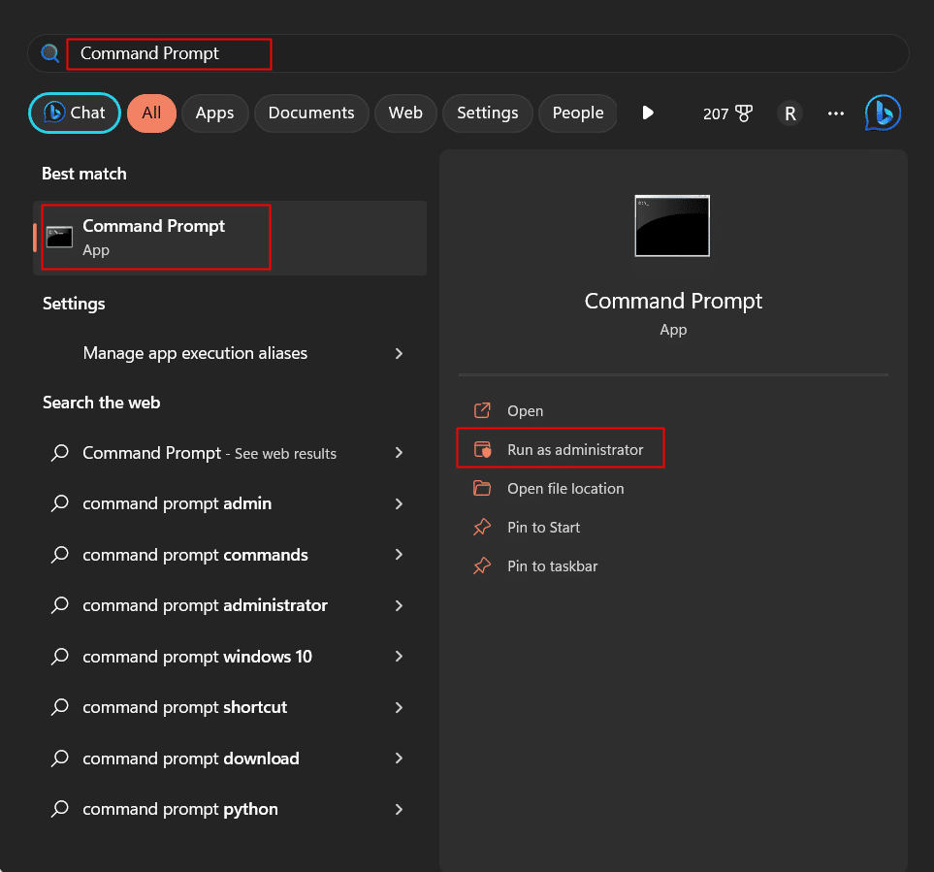Choose Run as administrator

[575, 450]
